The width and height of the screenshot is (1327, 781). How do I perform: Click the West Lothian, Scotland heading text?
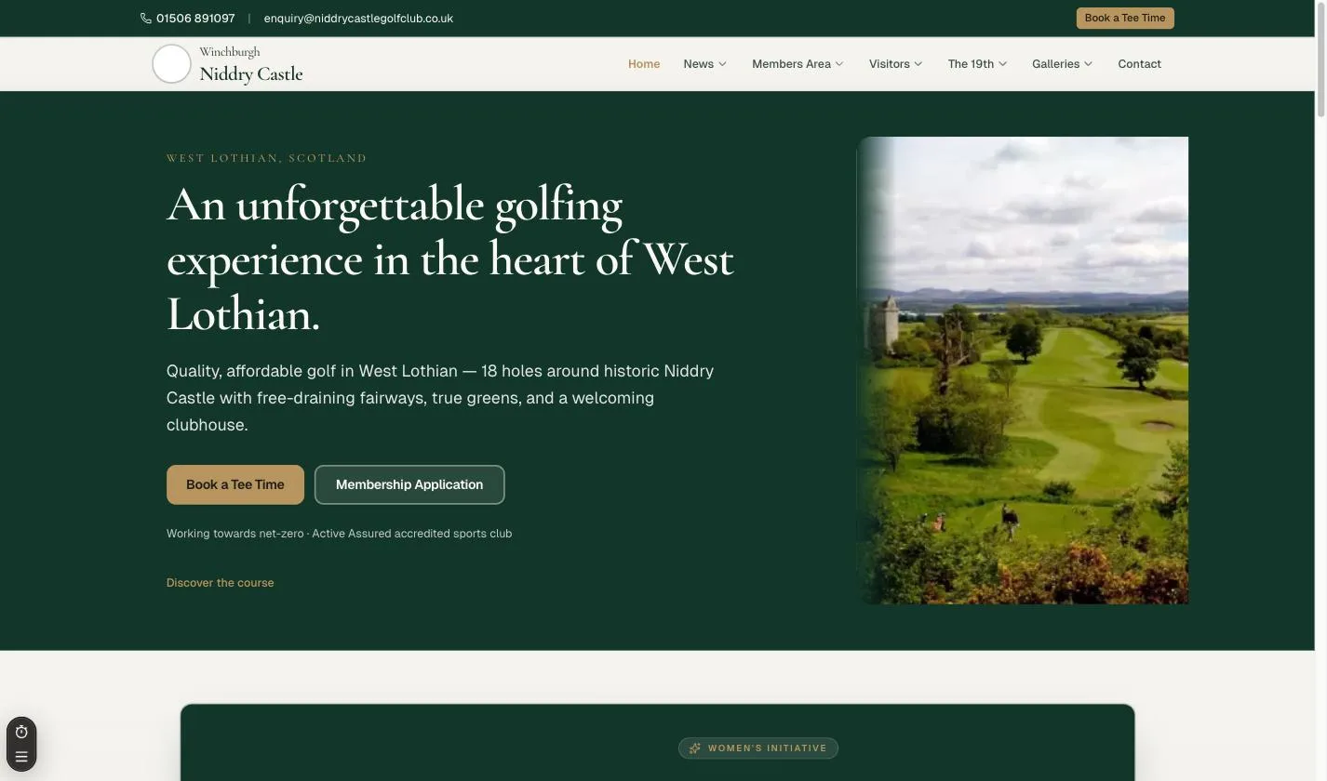[267, 158]
